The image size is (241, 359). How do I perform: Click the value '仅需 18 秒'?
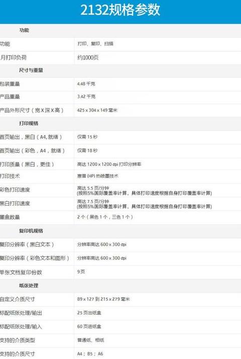point(87,150)
